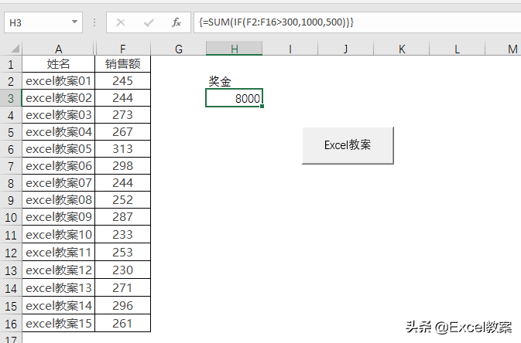Click cell excel教案11
The image size is (521, 343).
click(x=59, y=253)
